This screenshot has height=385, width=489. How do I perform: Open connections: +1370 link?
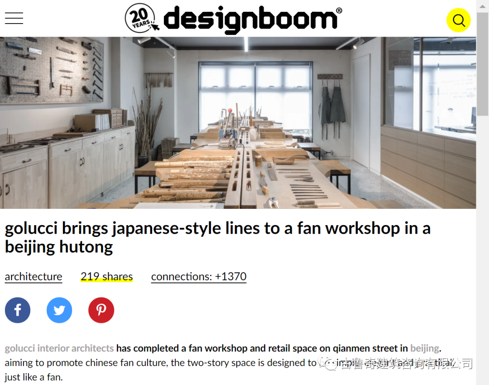coord(199,276)
